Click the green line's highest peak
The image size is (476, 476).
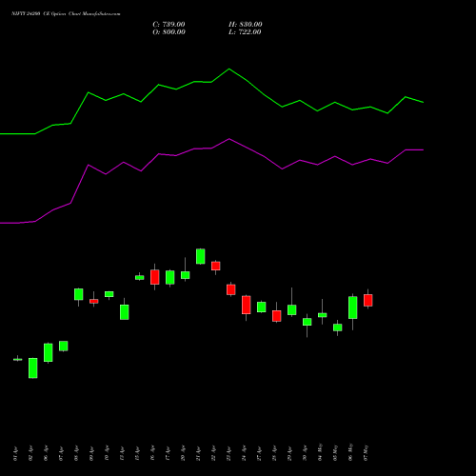[229, 69]
